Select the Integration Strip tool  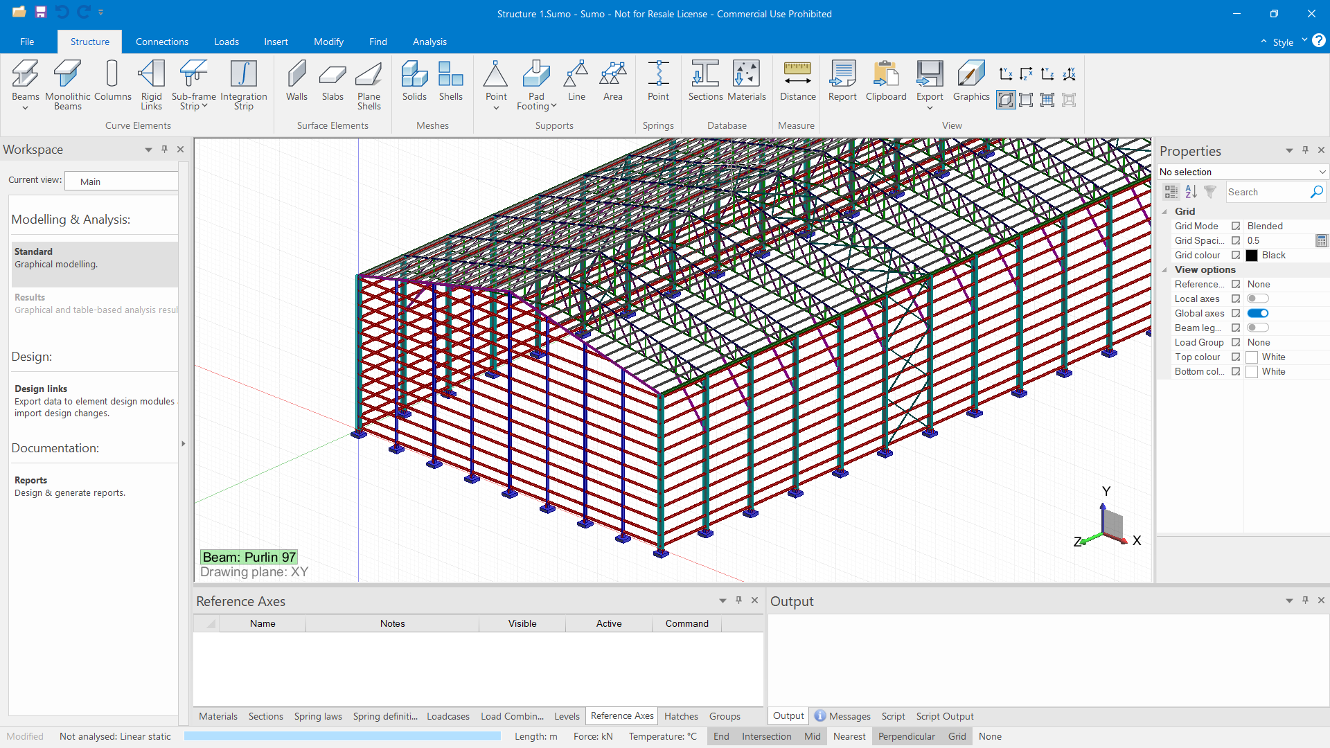[244, 82]
